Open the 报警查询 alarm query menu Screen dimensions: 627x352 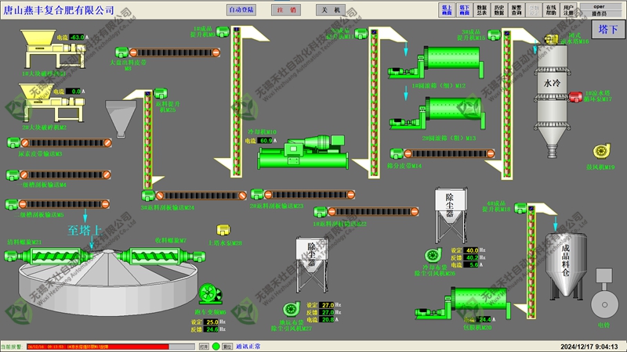[x=516, y=10]
